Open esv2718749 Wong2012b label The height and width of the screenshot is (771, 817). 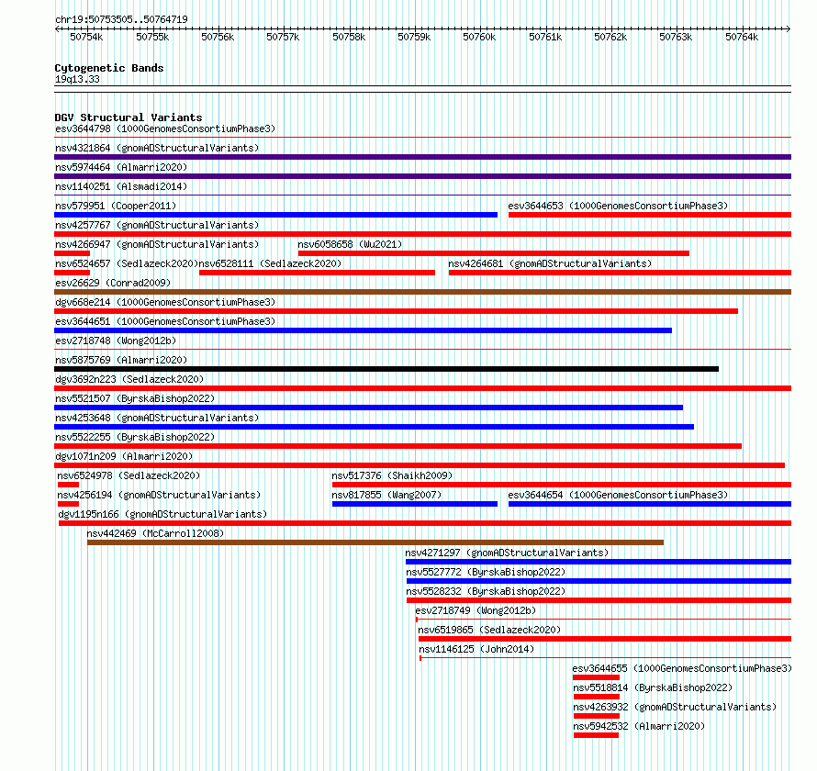pos(476,610)
